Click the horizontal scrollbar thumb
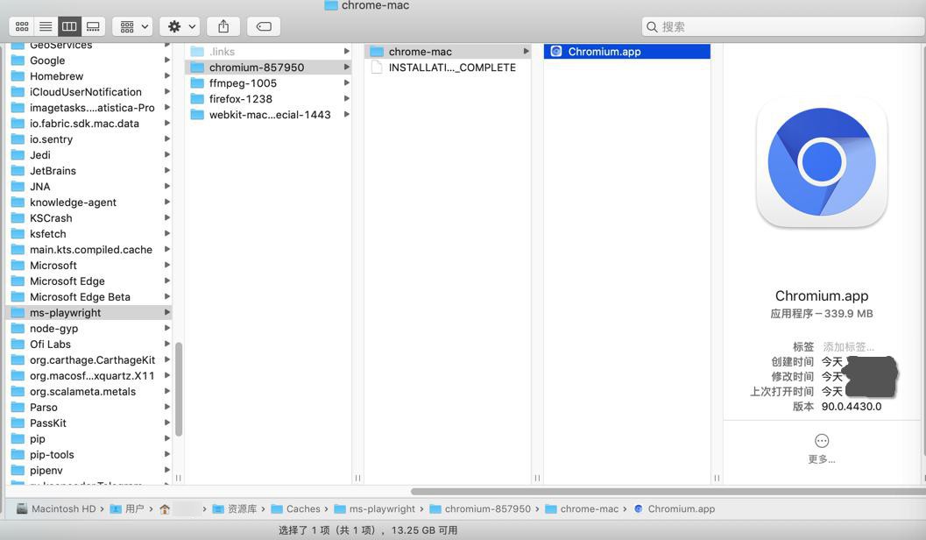Viewport: 926px width, 540px height. click(668, 492)
